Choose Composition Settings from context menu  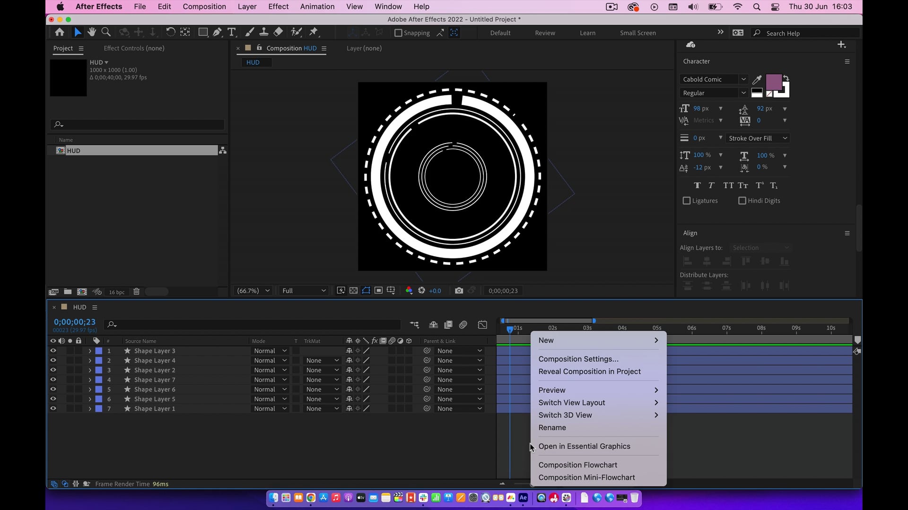tap(578, 359)
